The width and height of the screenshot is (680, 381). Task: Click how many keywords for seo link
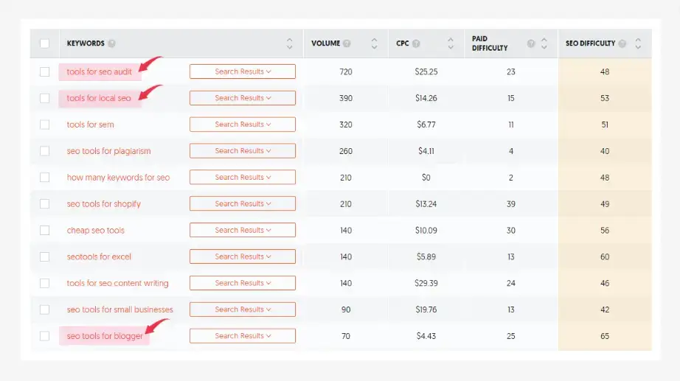(118, 178)
